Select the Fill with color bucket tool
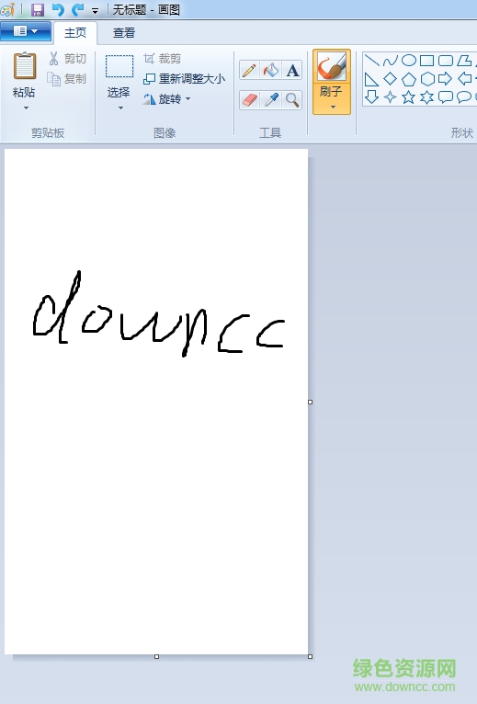Screen dimensions: 477x704 271,71
